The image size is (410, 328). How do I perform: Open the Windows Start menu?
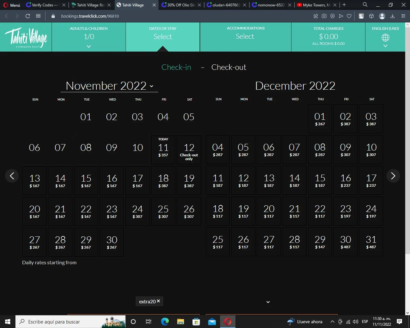click(x=8, y=322)
